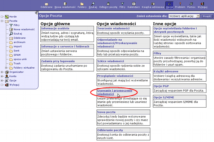Open Informacje osobiste options
This screenshot has width=214, height=142.
coord(55,28)
